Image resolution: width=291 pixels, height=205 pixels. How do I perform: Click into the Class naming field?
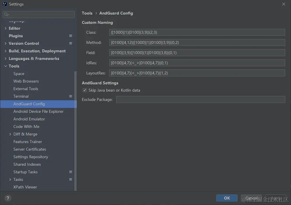[x=197, y=32]
